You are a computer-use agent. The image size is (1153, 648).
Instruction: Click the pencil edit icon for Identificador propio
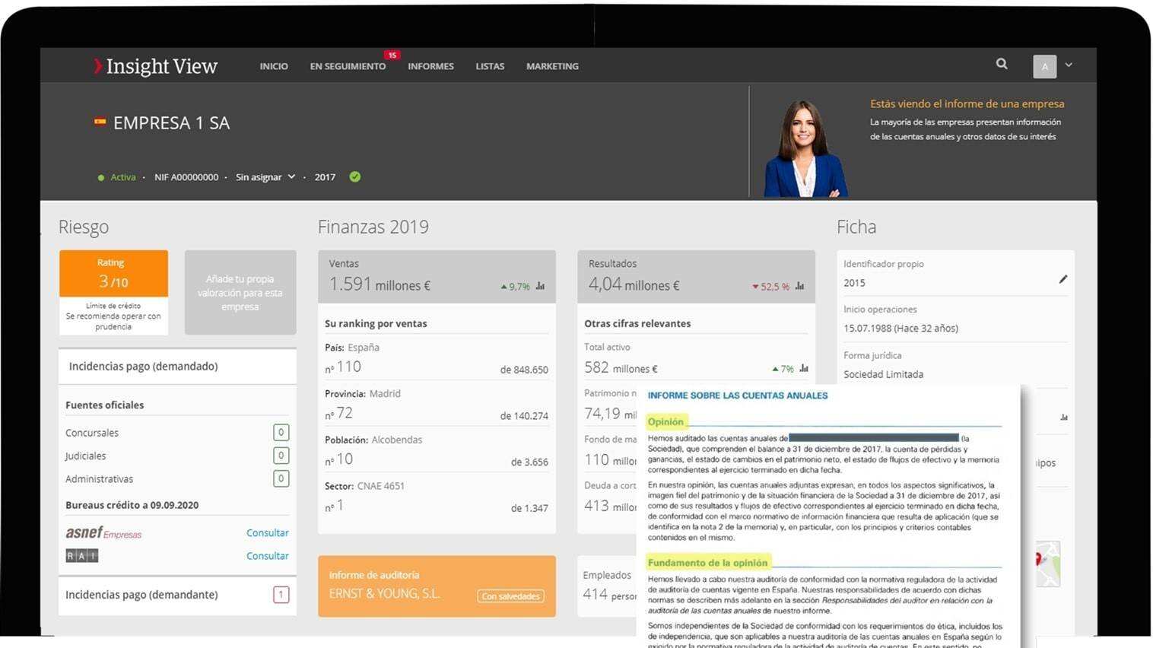point(1062,279)
